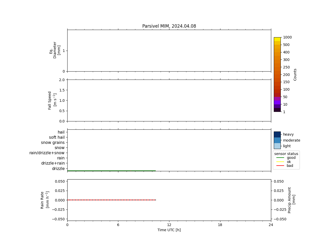This screenshot has width=330, height=248.
Task: Click the heavy dark-blue intensity swatch
Action: (277, 134)
